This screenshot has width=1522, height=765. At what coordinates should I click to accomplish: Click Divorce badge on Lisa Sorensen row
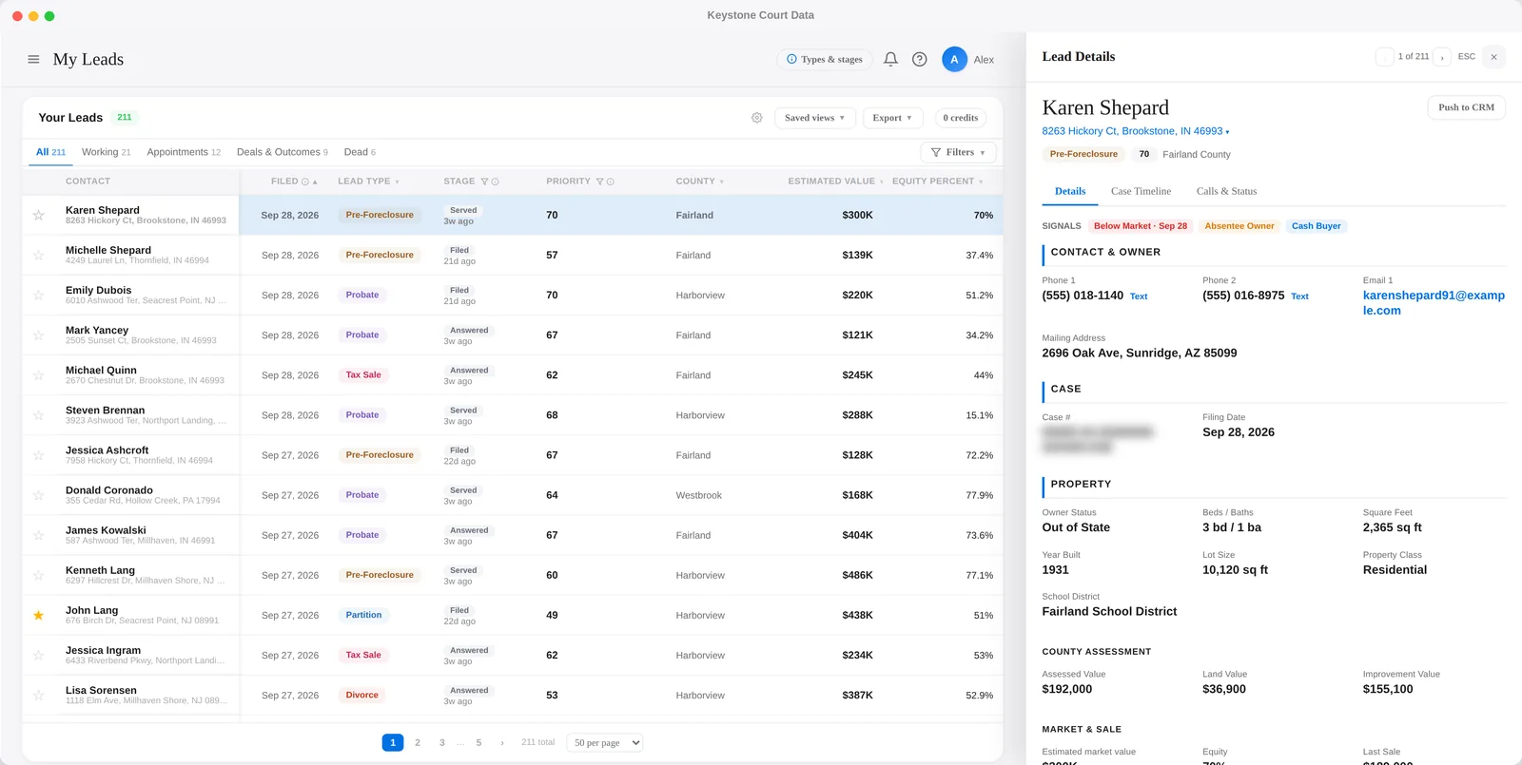pos(361,696)
